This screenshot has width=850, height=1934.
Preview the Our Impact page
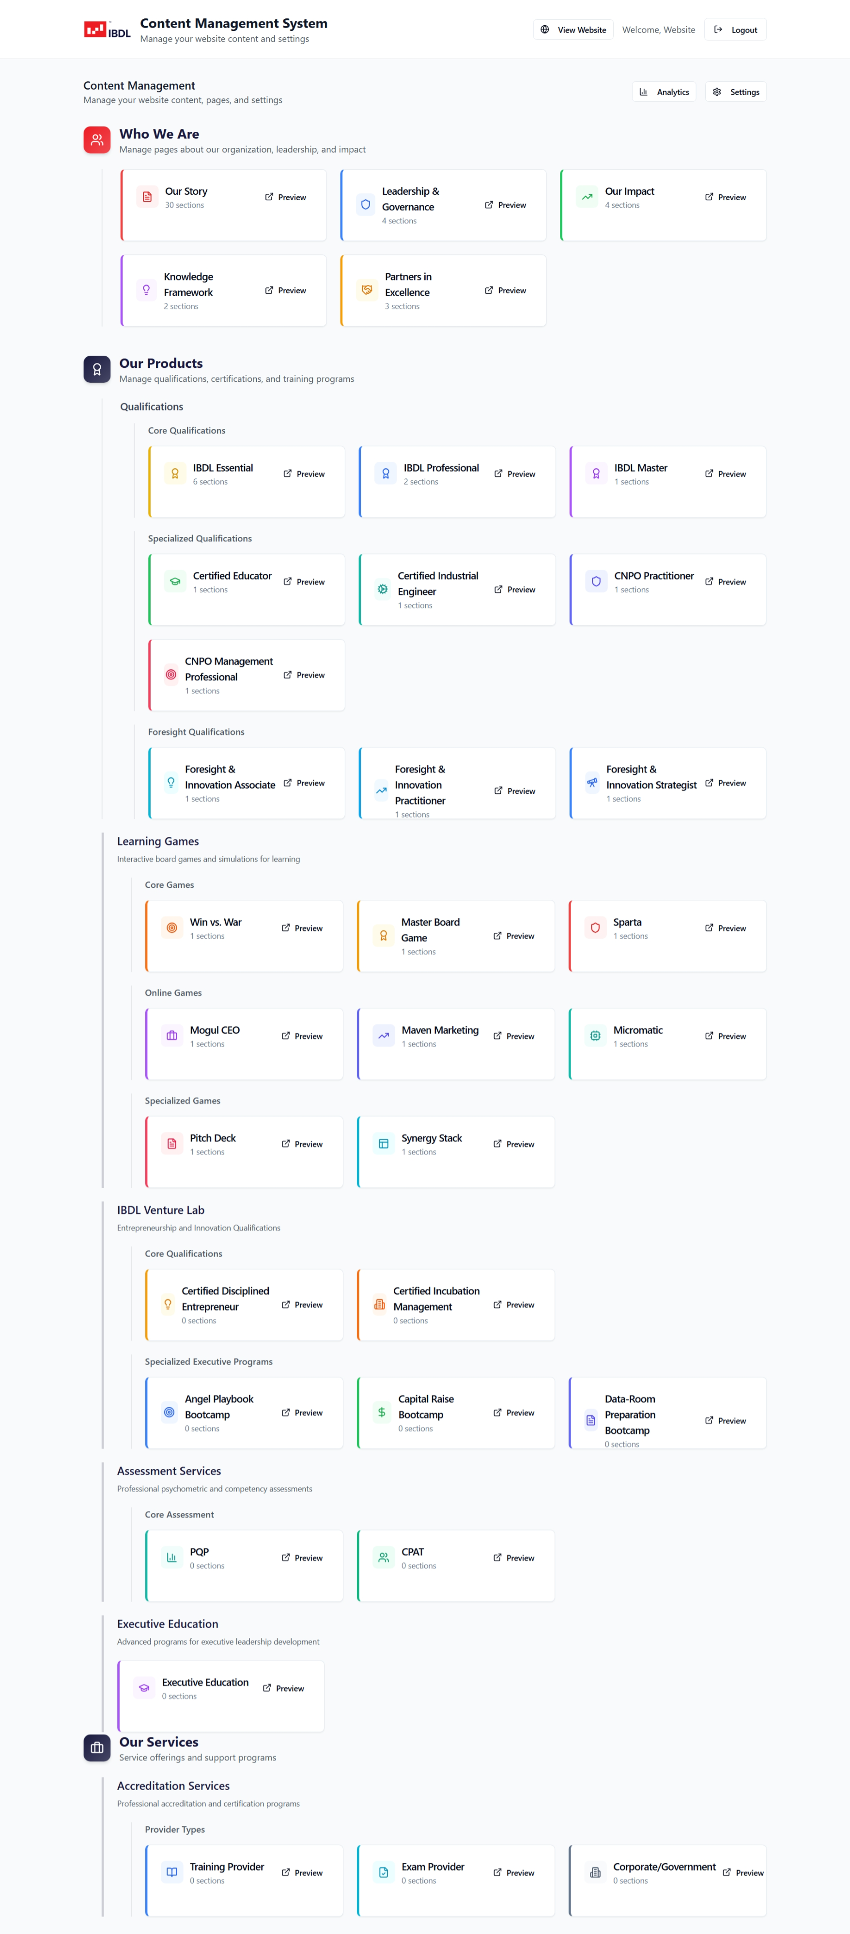(725, 197)
